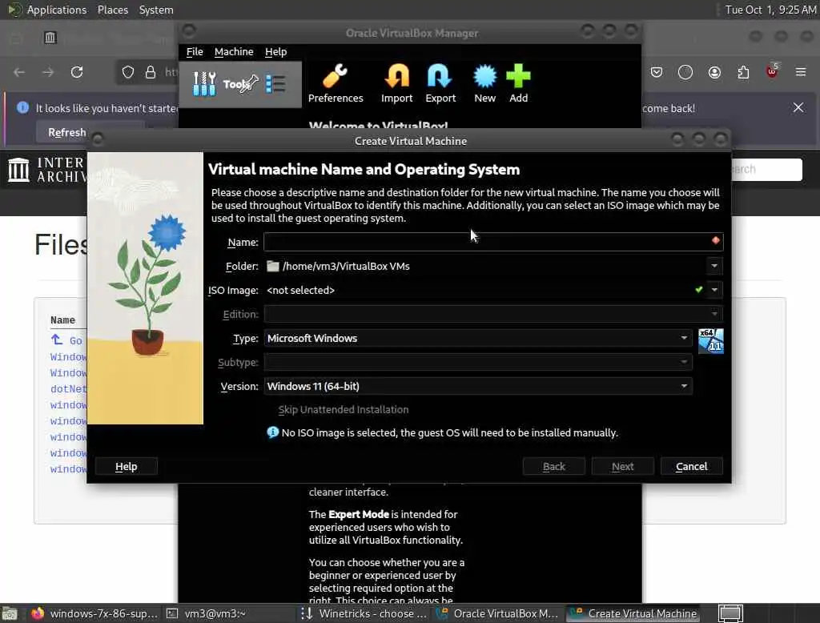
Task: Open the Edition dropdown
Action: tap(493, 314)
